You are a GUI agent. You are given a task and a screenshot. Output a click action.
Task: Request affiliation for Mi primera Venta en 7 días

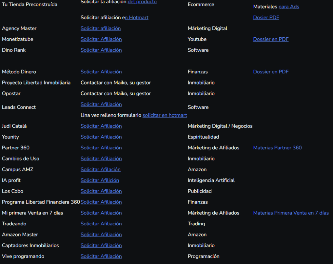[x=101, y=213]
